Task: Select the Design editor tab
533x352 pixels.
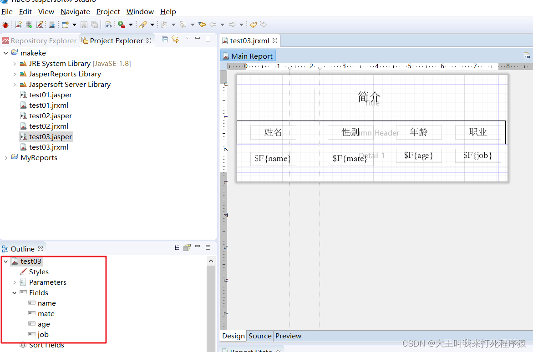Action: (x=233, y=336)
